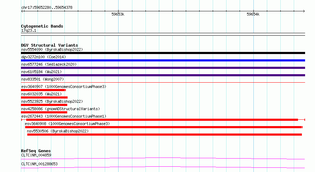Viewport: 315px width, 172px height.
Task: Open the esv3640907 (1000GenomesConsortiumPhase3) label
Action: (x=64, y=87)
